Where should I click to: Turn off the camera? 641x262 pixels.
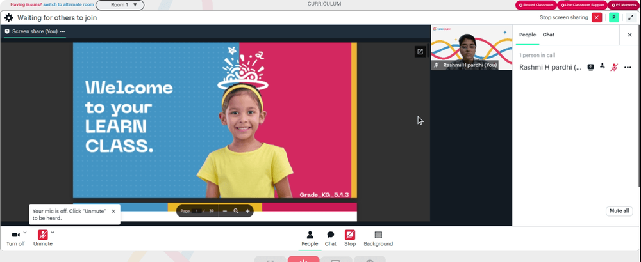coord(15,239)
